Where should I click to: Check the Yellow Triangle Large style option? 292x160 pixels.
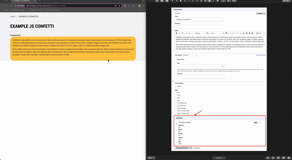(x=176, y=113)
